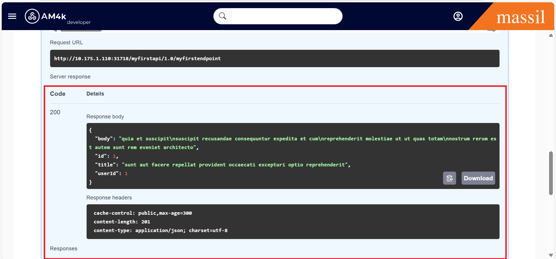
Task: Open the user account profile icon
Action: click(x=458, y=16)
